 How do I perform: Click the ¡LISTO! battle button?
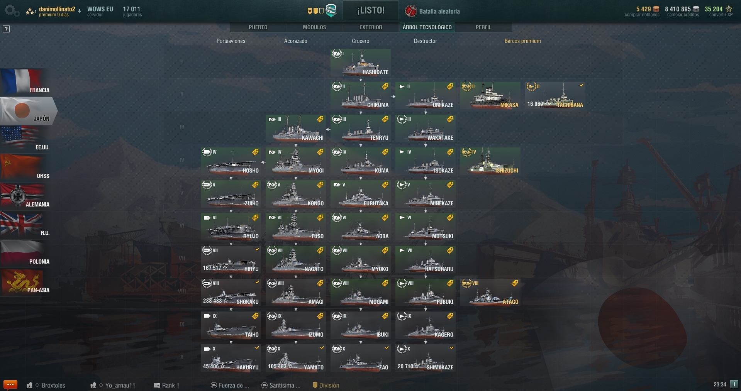coord(371,10)
